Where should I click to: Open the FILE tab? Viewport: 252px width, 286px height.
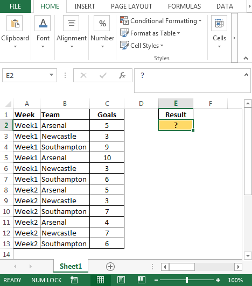coord(16,6)
